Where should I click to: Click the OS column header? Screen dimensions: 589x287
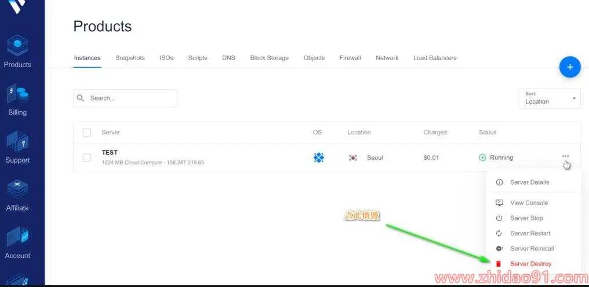(318, 133)
